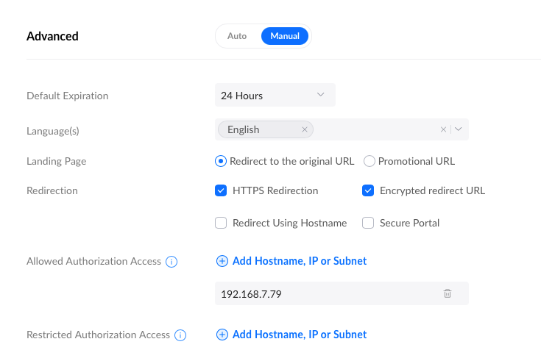Switch Advanced mode to Auto
The image size is (541, 350).
pyautogui.click(x=237, y=36)
